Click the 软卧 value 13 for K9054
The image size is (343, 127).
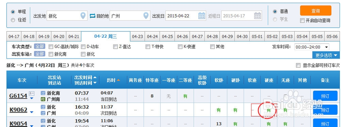pos(219,124)
